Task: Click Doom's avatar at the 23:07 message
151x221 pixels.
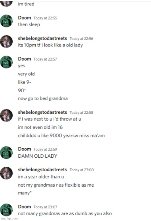Action: 6,210
